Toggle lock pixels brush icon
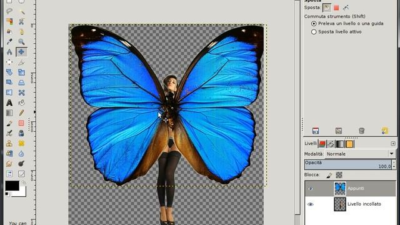 click(329, 175)
